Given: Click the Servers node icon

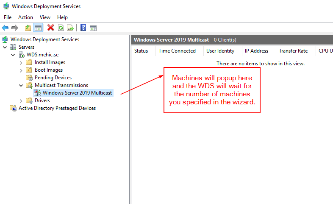Looking at the screenshot, I should (13, 47).
